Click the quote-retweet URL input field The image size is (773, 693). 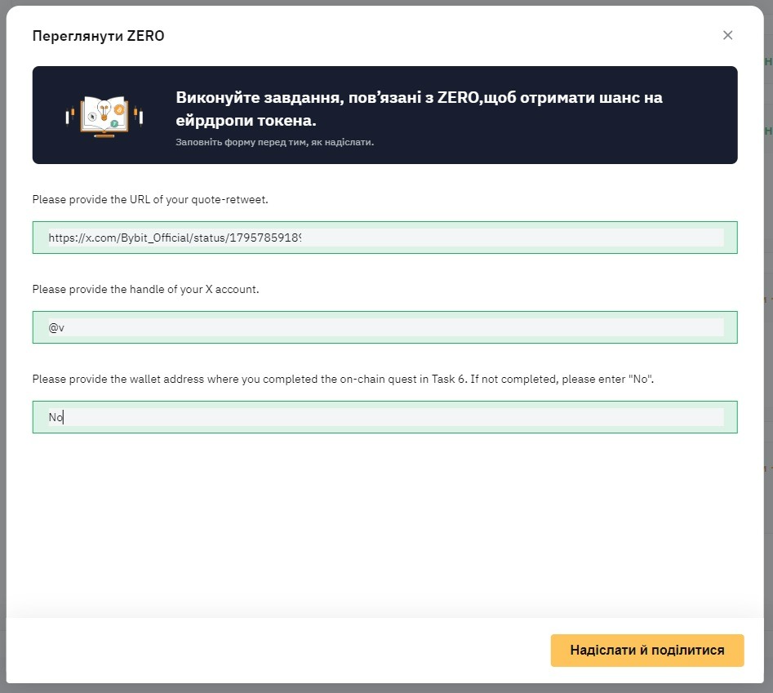coord(384,238)
